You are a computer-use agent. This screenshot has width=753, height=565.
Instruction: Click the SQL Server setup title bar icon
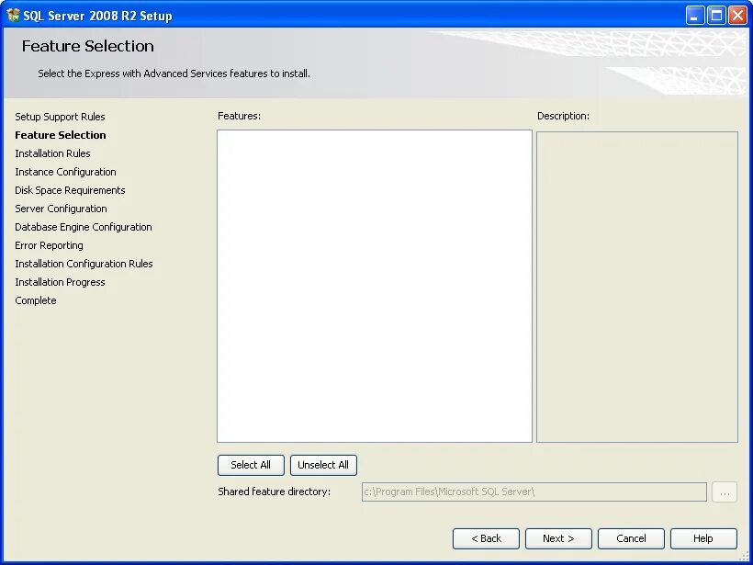[13, 16]
